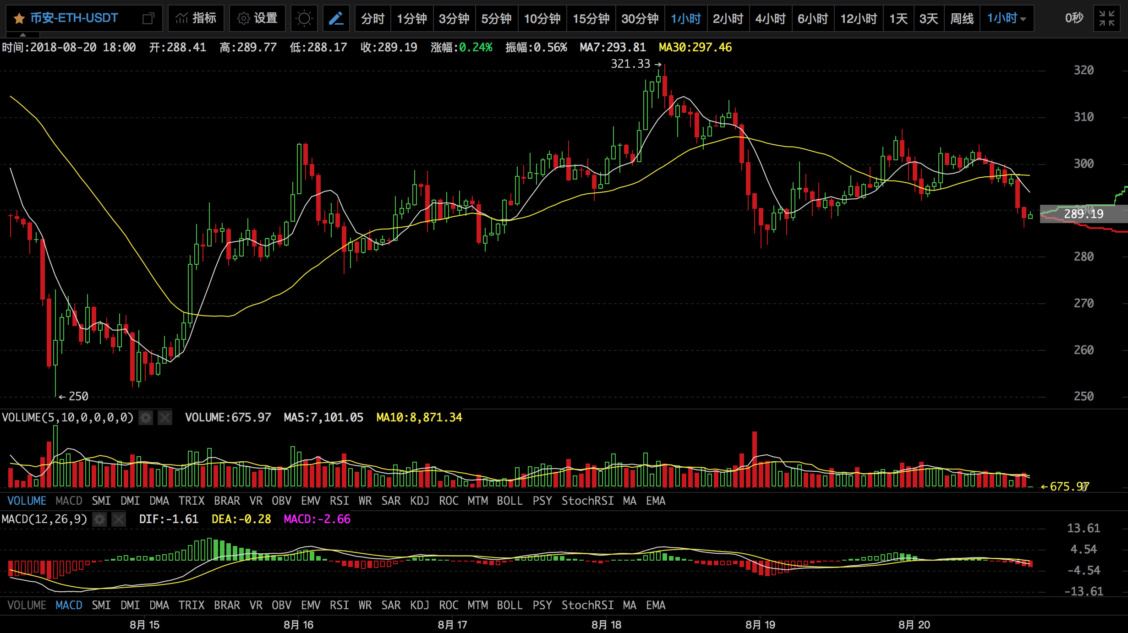Select VR in the lower indicator row

256,605
